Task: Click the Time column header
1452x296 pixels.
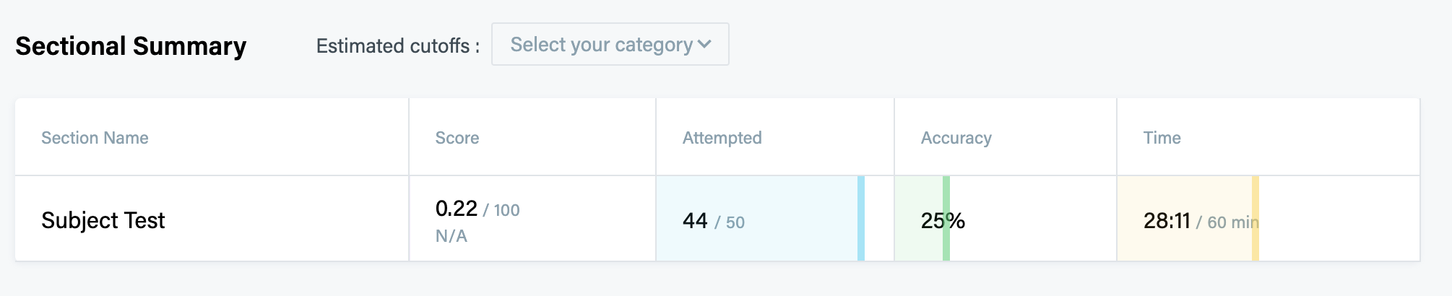Action: click(x=1162, y=138)
